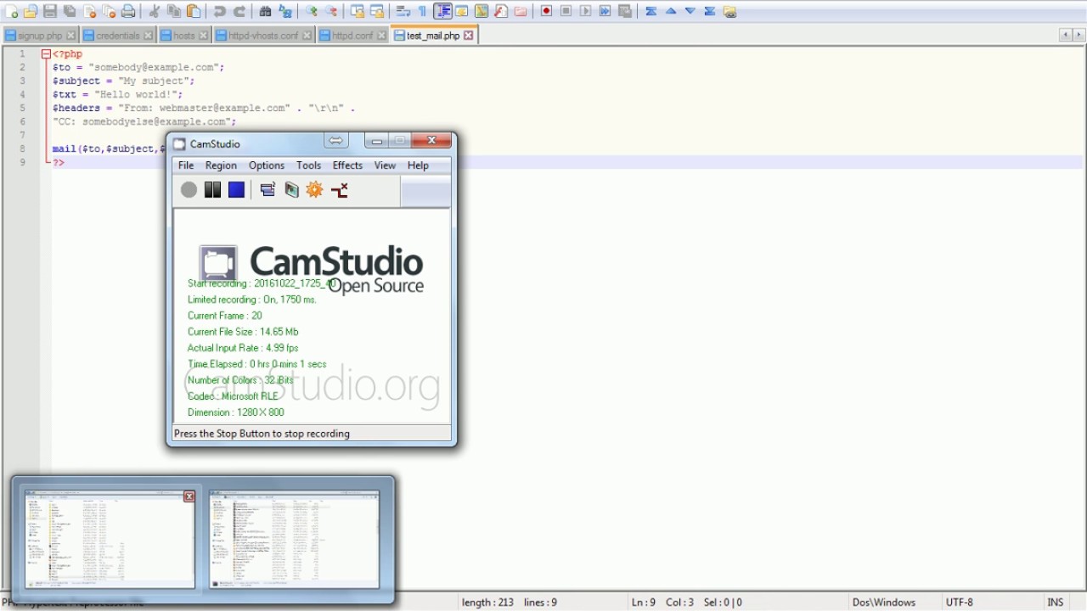
Task: Open CamStudio Help menu
Action: tap(418, 165)
